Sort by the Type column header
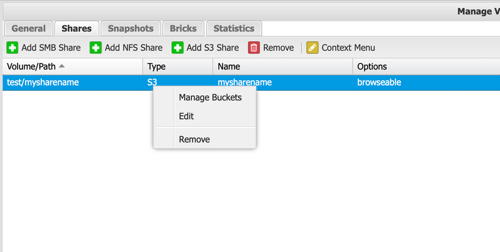Viewport: 500px width, 252px height. [x=156, y=66]
